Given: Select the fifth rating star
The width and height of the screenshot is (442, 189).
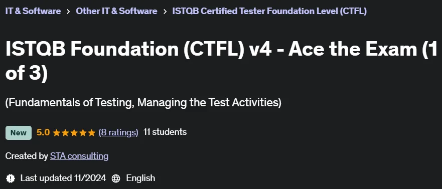Looking at the screenshot, I should pyautogui.click(x=92, y=133).
